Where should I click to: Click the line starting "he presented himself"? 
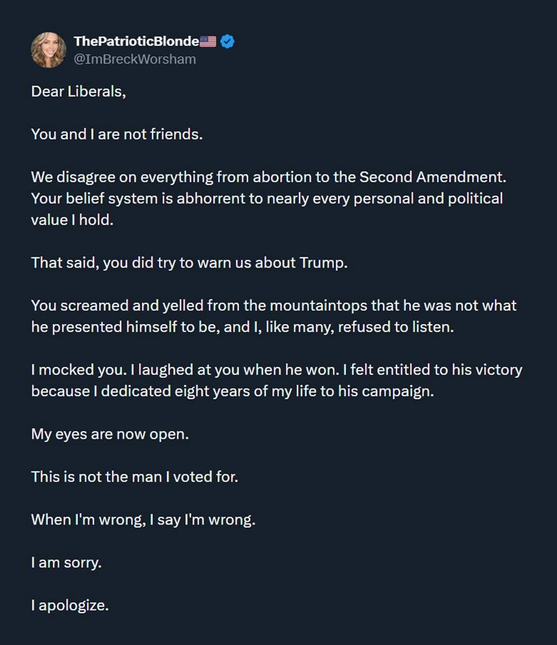tap(242, 327)
